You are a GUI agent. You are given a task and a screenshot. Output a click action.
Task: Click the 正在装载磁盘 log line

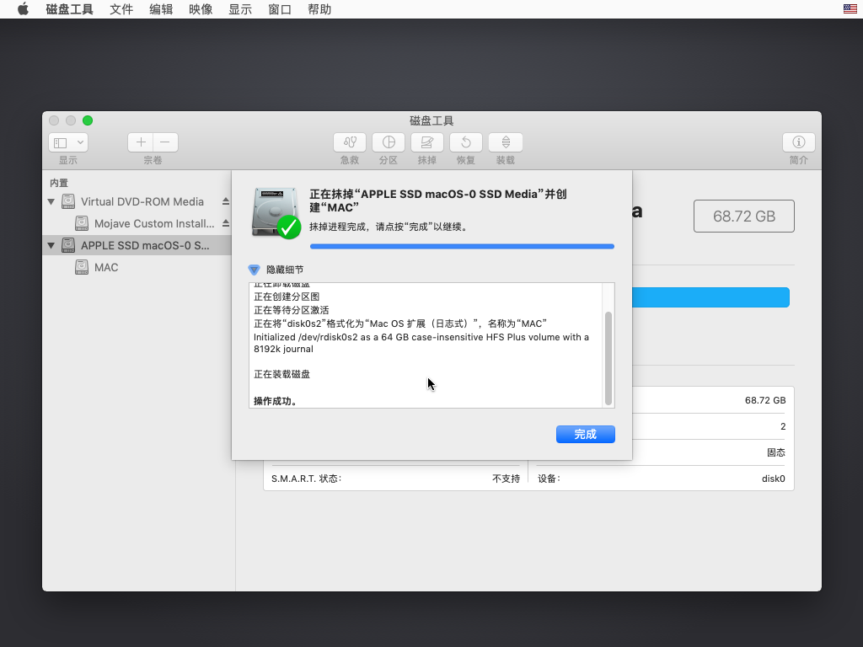[x=281, y=374]
